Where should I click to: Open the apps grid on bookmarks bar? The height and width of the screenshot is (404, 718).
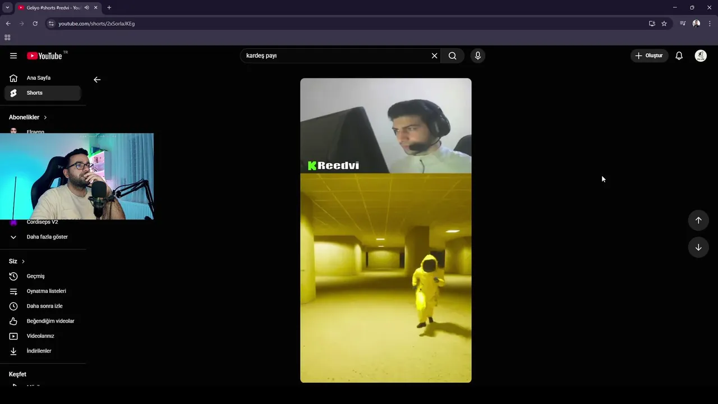click(x=7, y=38)
